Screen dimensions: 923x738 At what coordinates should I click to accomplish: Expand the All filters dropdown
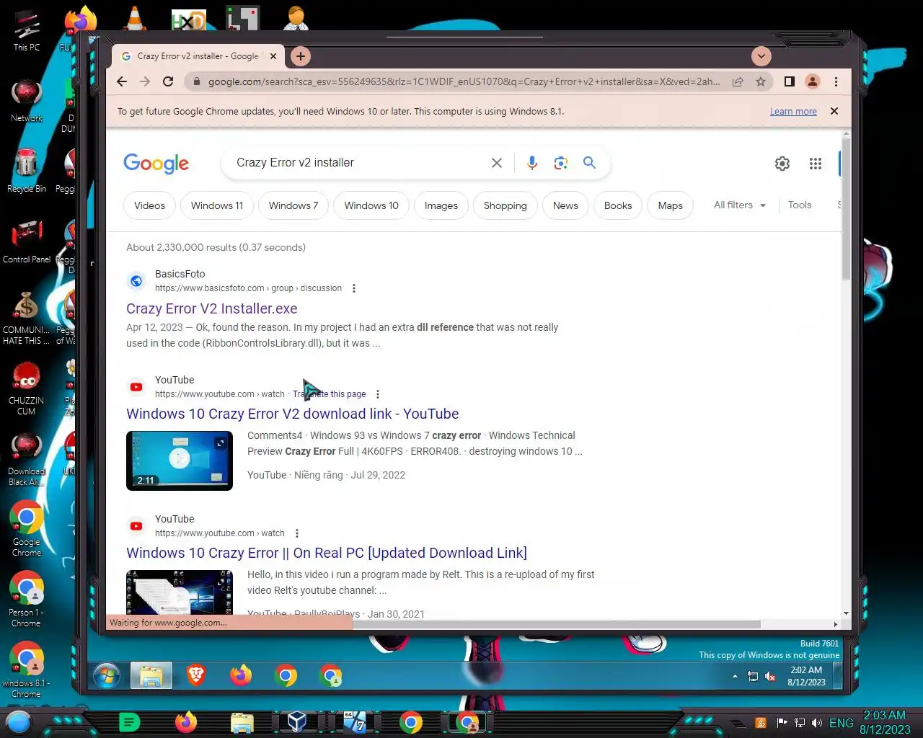[x=740, y=205]
